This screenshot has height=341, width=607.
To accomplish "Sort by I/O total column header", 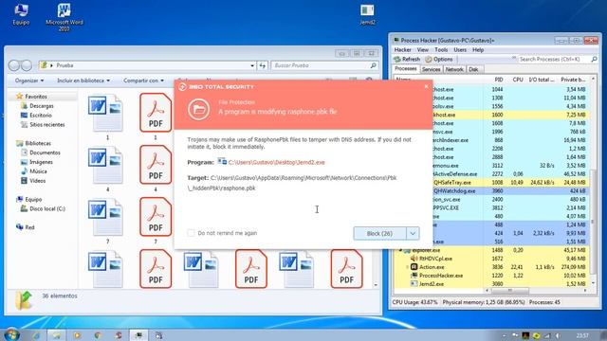I will coord(542,80).
